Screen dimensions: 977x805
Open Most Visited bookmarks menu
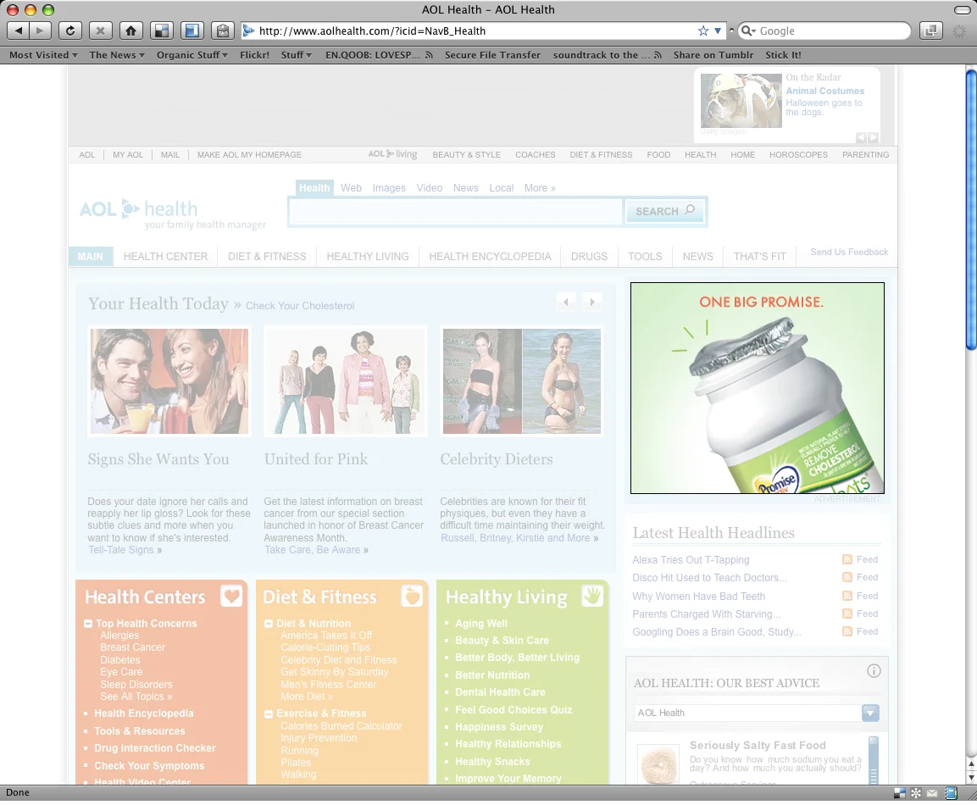(x=43, y=55)
